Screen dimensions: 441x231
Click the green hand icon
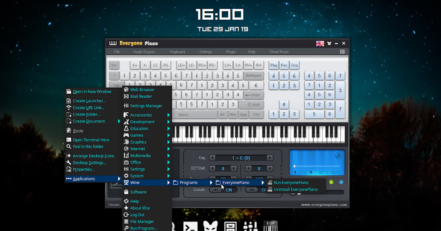click(331, 181)
